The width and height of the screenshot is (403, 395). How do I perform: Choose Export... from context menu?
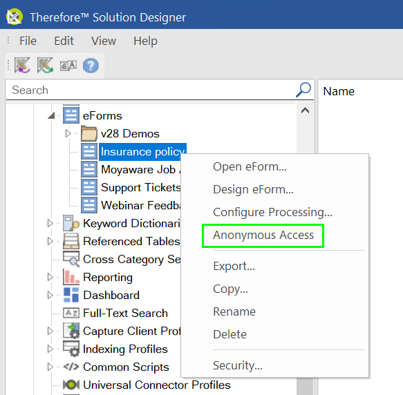234,266
